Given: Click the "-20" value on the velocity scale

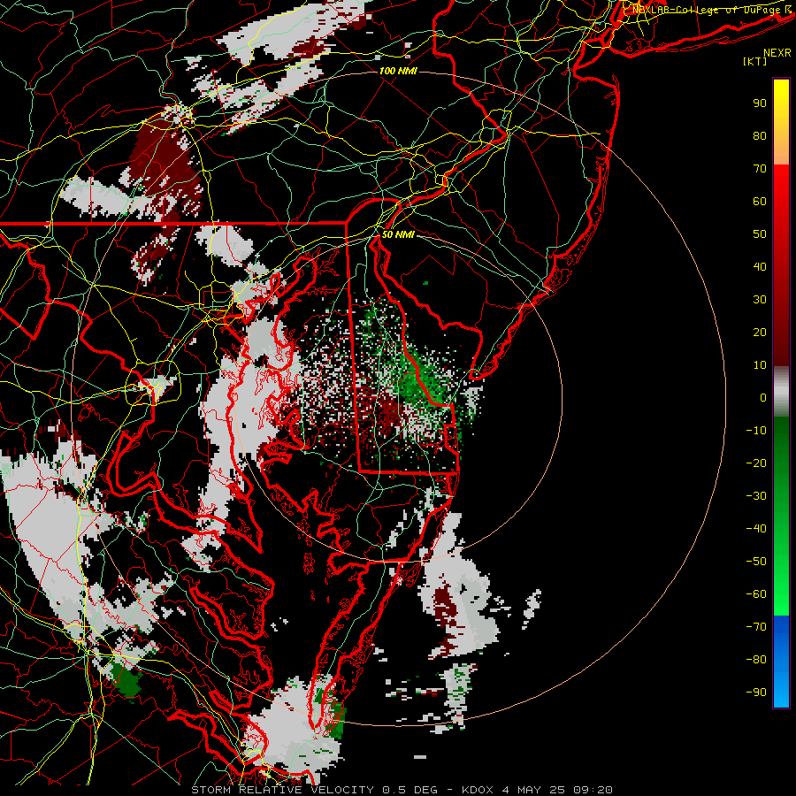Looking at the screenshot, I should [756, 463].
